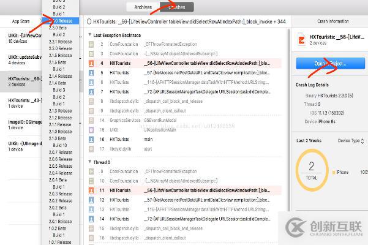
Task: Choose 2.3.0 Release in the version list
Action: (x=61, y=21)
